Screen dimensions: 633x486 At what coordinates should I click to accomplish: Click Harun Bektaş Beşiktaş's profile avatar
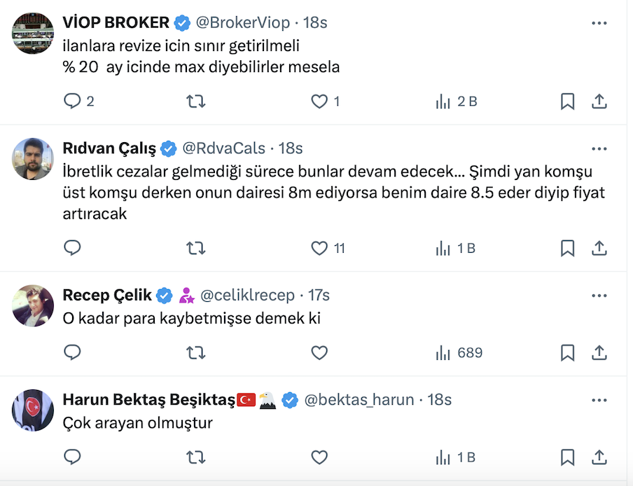click(33, 410)
